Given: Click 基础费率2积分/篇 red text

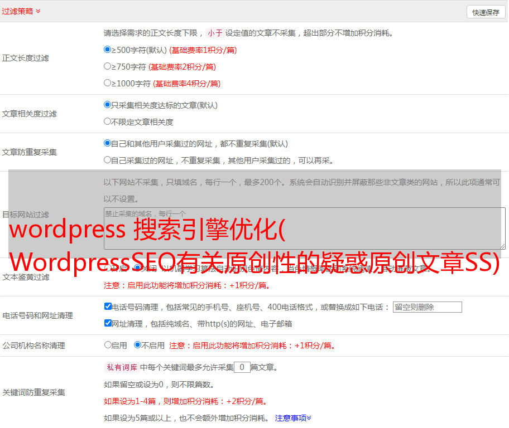Looking at the screenshot, I should (x=182, y=67).
